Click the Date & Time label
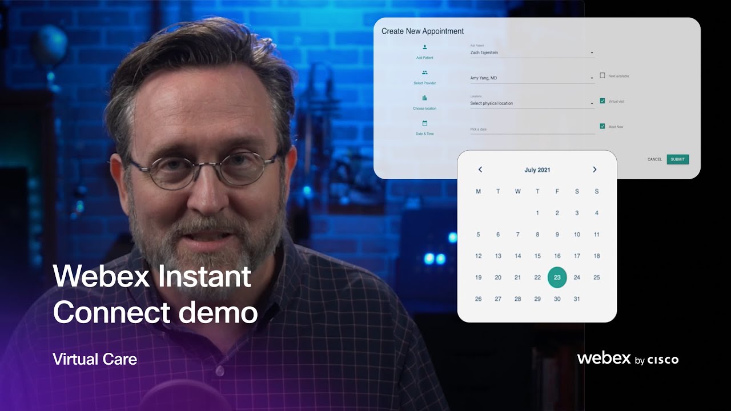This screenshot has width=731, height=411. (x=424, y=134)
